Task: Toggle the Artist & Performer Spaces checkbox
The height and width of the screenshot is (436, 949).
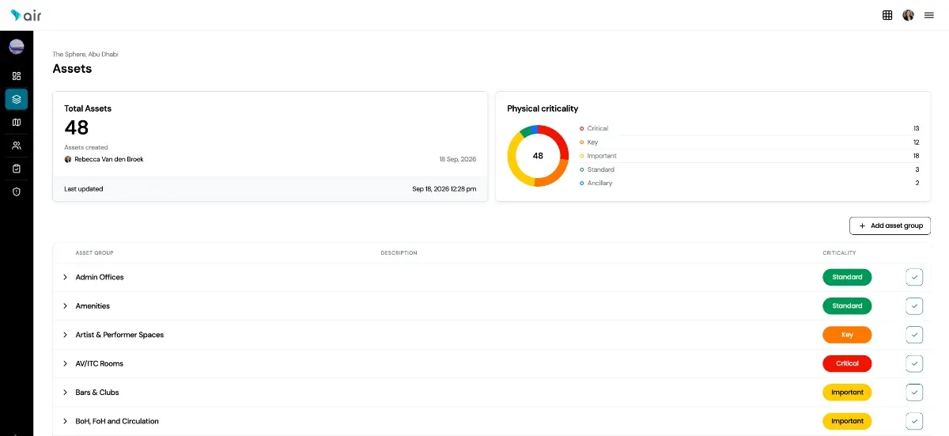Action: 914,335
